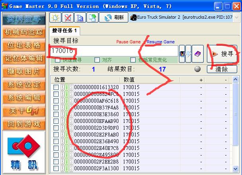Click the lightning bolt icon beside search field
242x175 pixels.
[189, 51]
